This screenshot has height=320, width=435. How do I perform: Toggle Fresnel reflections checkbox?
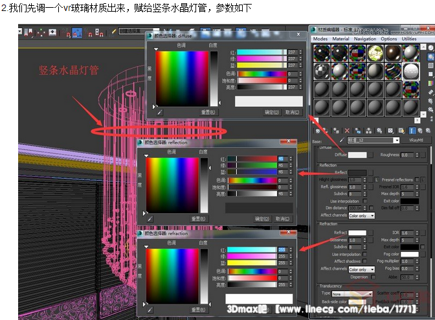pyautogui.click(x=417, y=179)
